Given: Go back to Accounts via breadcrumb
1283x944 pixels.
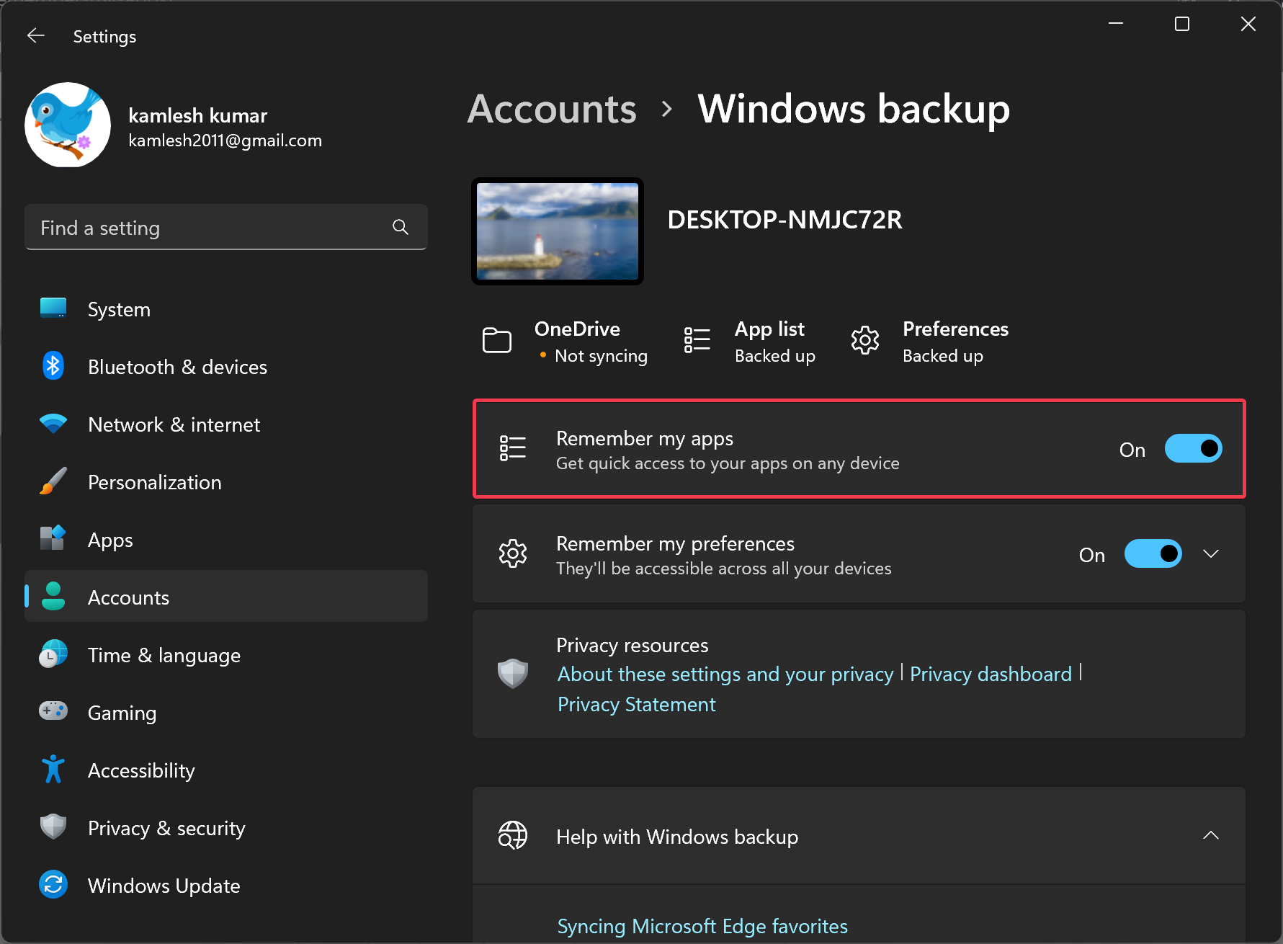Looking at the screenshot, I should (552, 110).
